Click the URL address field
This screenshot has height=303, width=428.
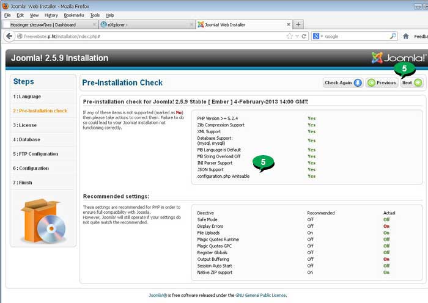[x=153, y=36]
